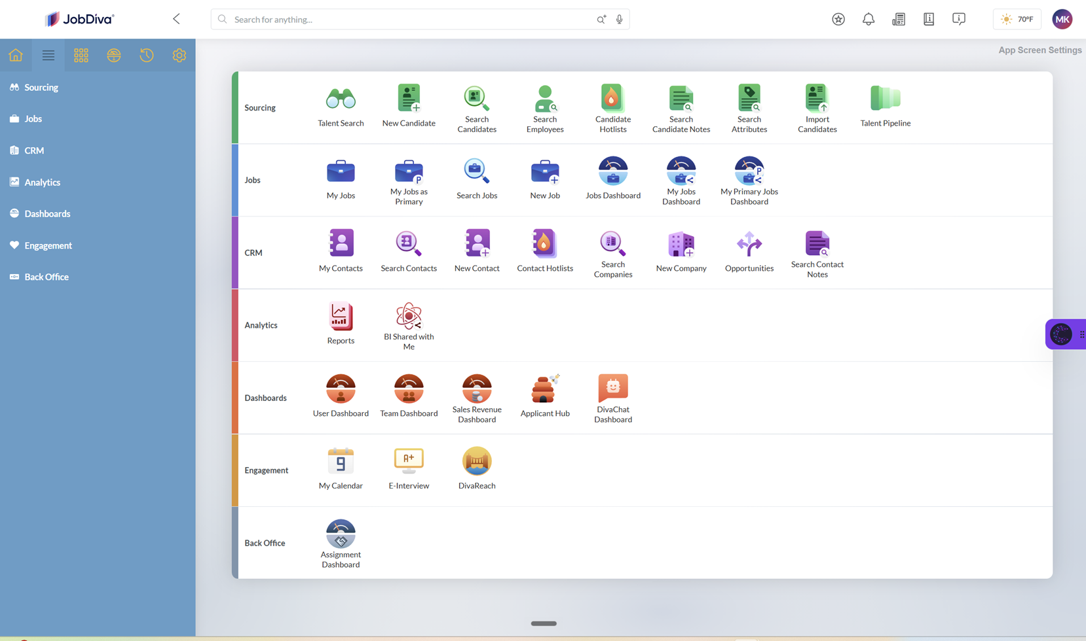Open My Jobs Dashboard

tap(681, 181)
